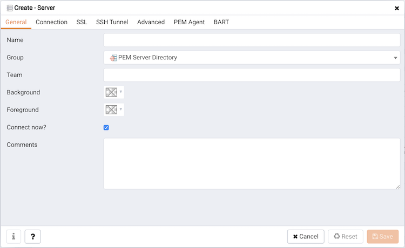Viewport: 405px width, 248px height.
Task: Focus the Team input field
Action: pyautogui.click(x=252, y=75)
